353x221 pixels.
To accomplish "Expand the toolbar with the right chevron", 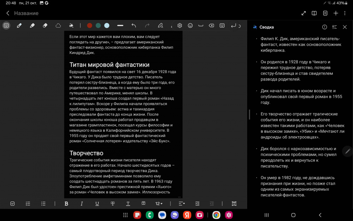I will point(240,26).
